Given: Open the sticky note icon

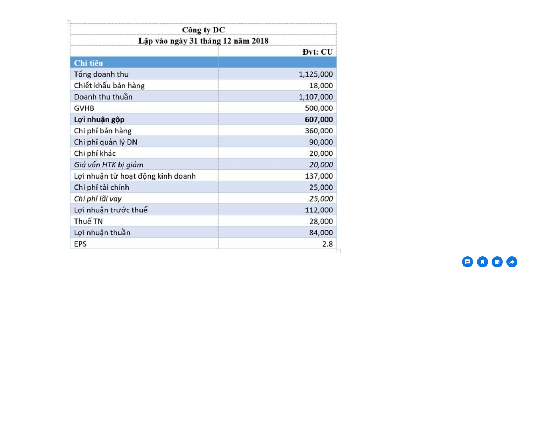Looking at the screenshot, I should [497, 262].
